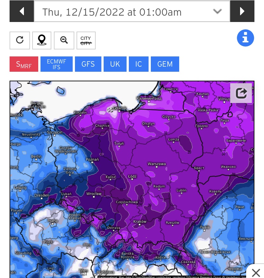This screenshot has height=278, width=264.
Task: Close the overlay with the X button
Action: pos(256,273)
